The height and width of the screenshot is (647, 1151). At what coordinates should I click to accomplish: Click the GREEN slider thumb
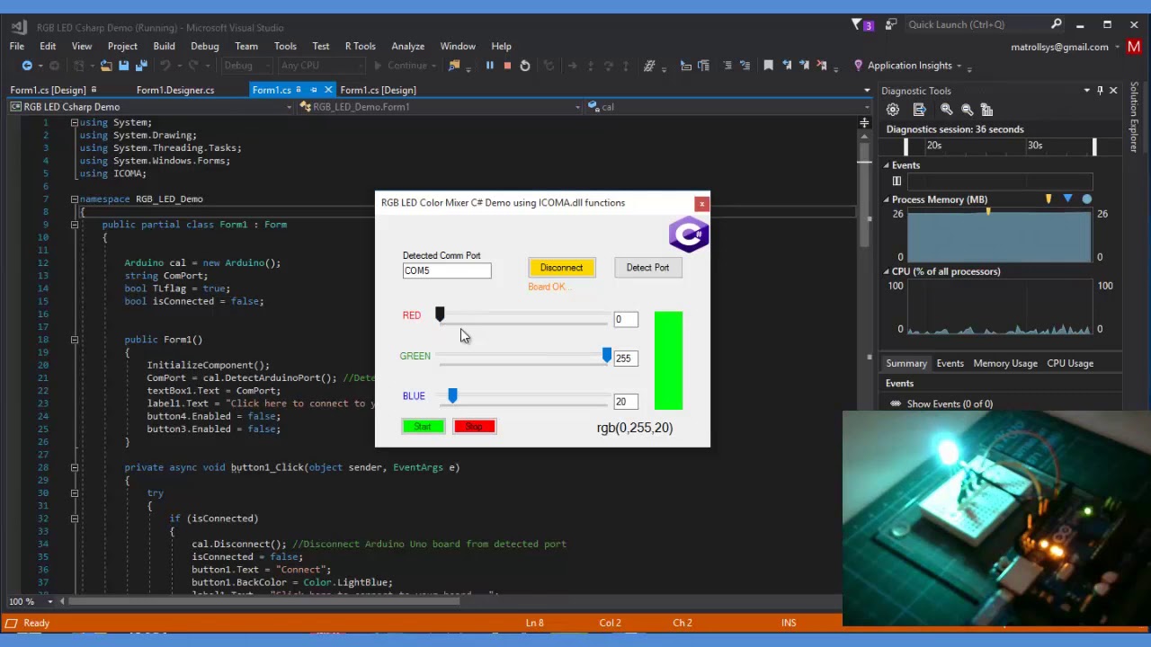607,356
